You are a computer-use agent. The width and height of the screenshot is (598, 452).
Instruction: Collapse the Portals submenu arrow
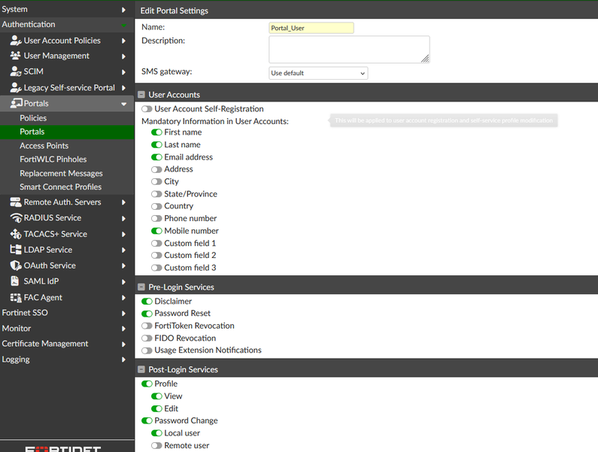click(123, 104)
